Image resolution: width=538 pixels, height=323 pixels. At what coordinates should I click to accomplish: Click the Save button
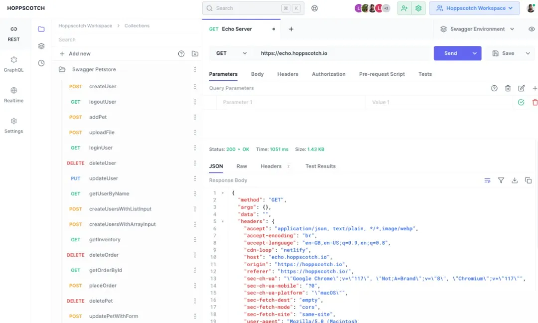pyautogui.click(x=503, y=53)
